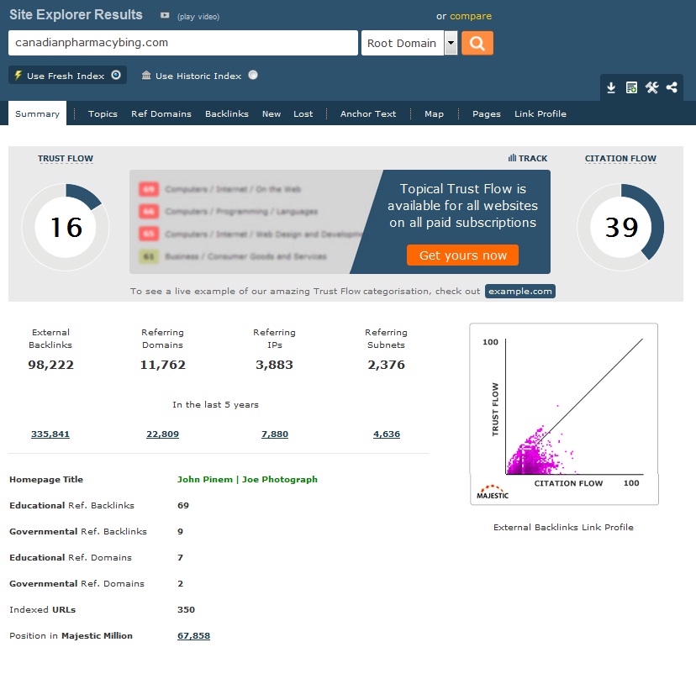Click the lightning bolt Fresh Index icon
This screenshot has width=696, height=679.
(18, 75)
